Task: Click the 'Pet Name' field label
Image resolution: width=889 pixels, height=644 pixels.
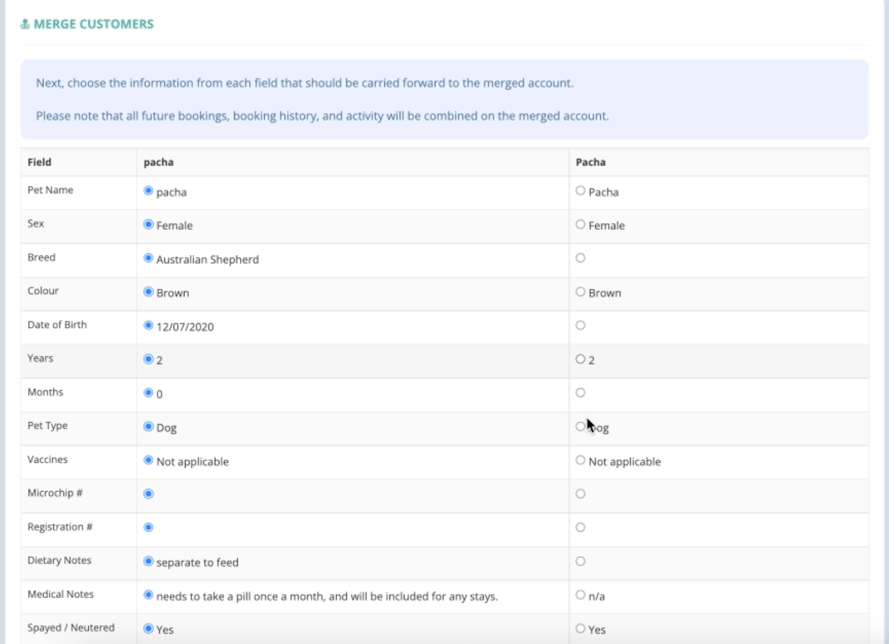Action: point(50,190)
